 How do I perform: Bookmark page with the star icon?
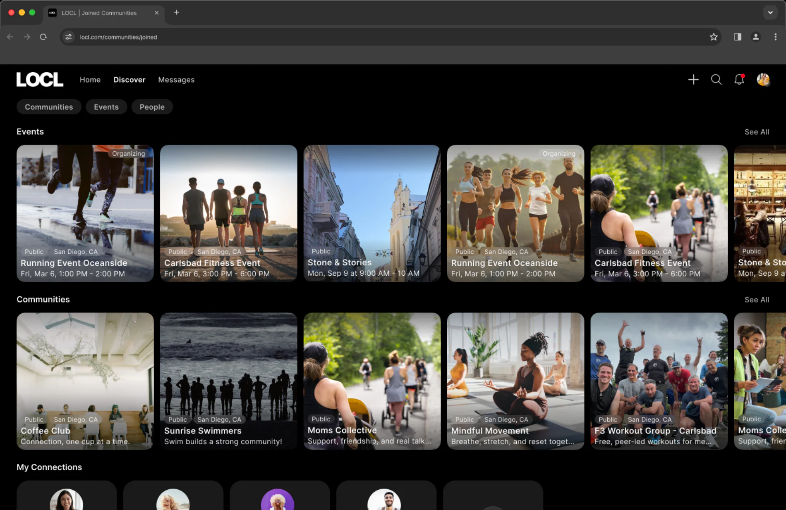[714, 37]
